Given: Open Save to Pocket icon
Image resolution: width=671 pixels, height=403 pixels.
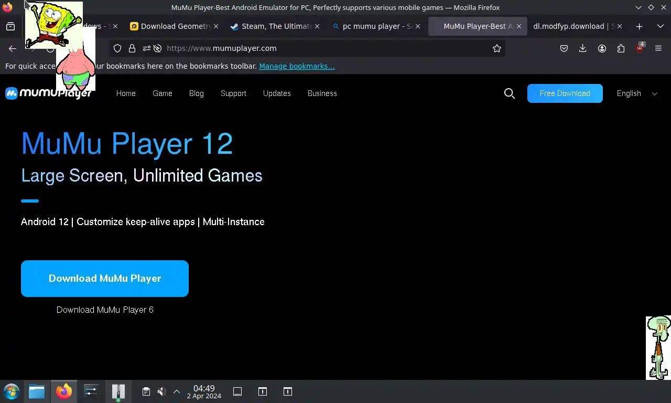Looking at the screenshot, I should point(564,48).
